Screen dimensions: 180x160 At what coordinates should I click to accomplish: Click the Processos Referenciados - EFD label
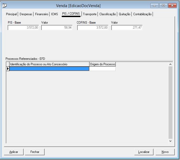click(x=25, y=59)
